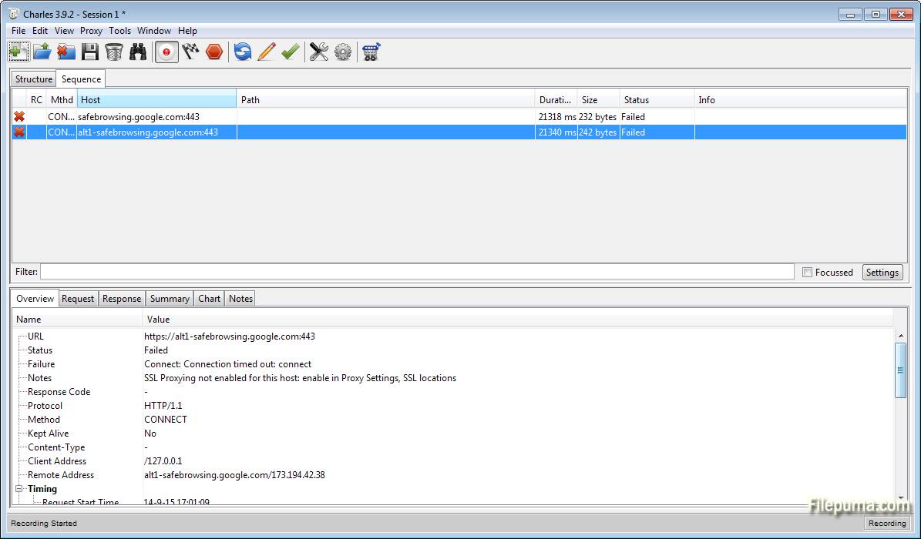This screenshot has width=921, height=539.
Task: Toggle throttling with the checkered flag icon
Action: pyautogui.click(x=190, y=52)
